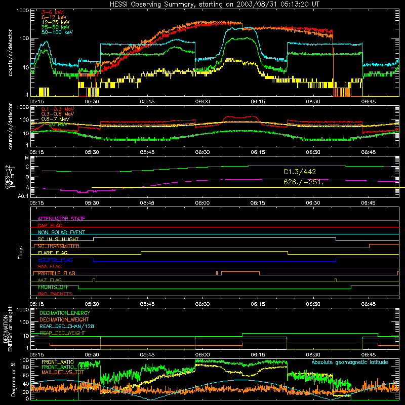Click the GAP_FLAG label
The width and height of the screenshot is (405, 405).
coord(50,225)
